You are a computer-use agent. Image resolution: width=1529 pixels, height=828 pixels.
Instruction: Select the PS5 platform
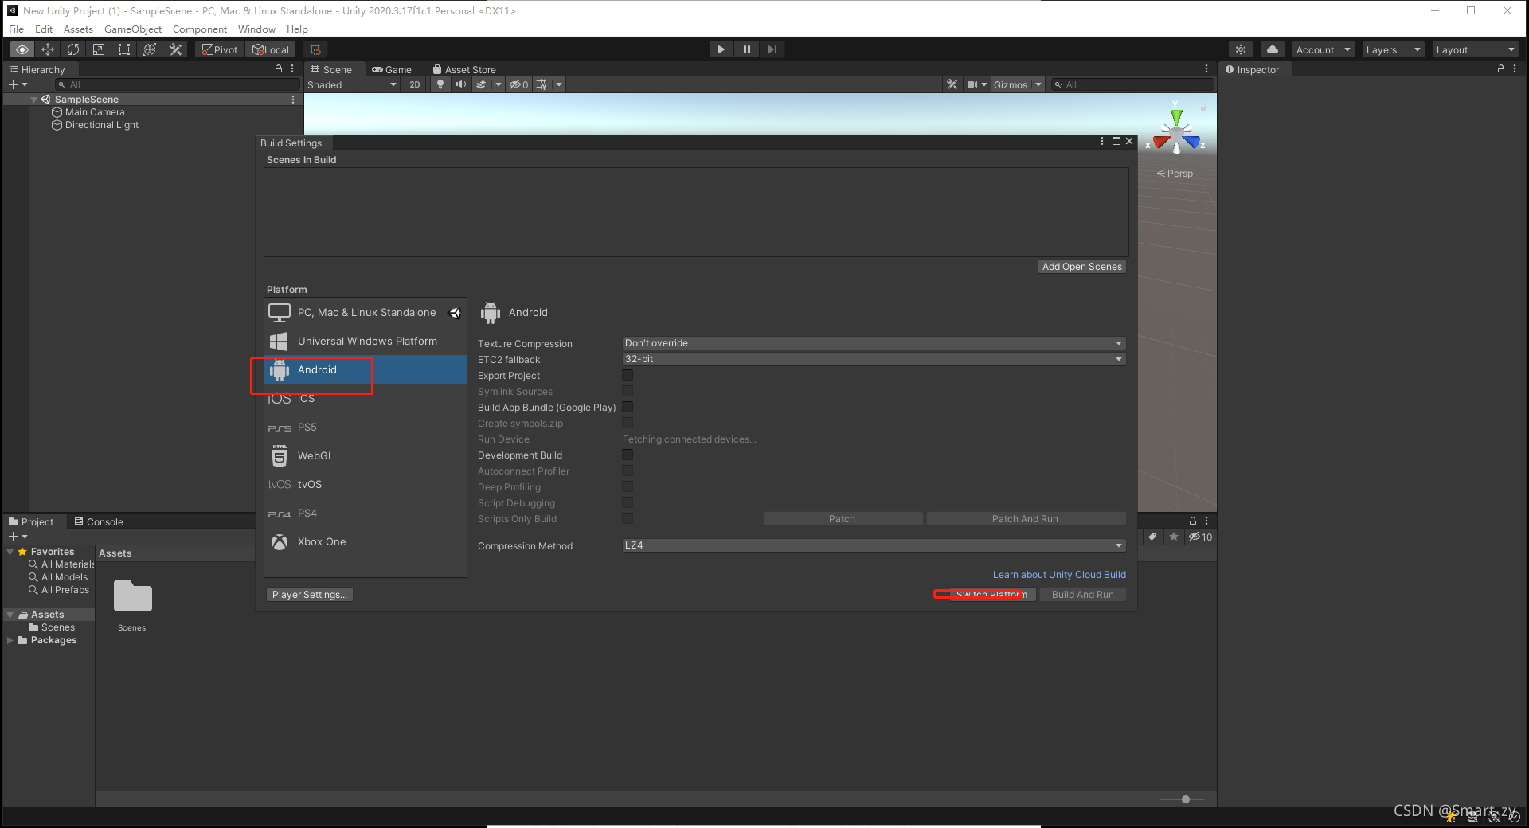point(366,427)
